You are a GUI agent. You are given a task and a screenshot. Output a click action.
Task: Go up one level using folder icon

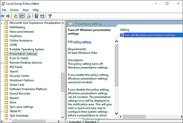click(x=16, y=16)
